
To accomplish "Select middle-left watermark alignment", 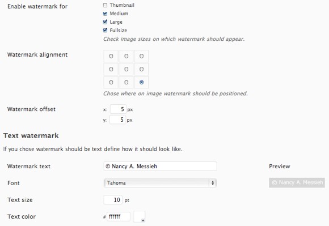I will [x=111, y=69].
